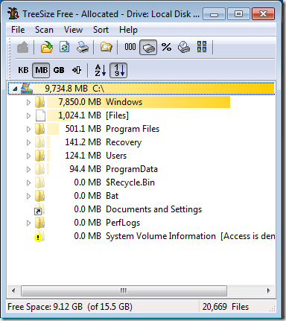Sort by name A-Z
Image resolution: width=286 pixels, height=321 pixels.
[x=101, y=70]
